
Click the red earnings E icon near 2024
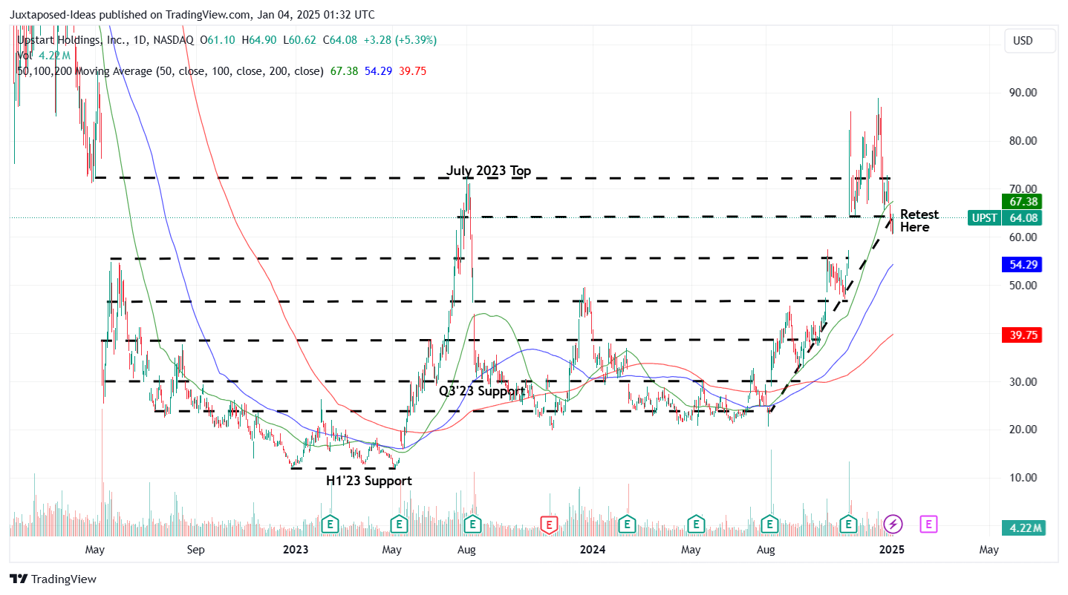(548, 524)
